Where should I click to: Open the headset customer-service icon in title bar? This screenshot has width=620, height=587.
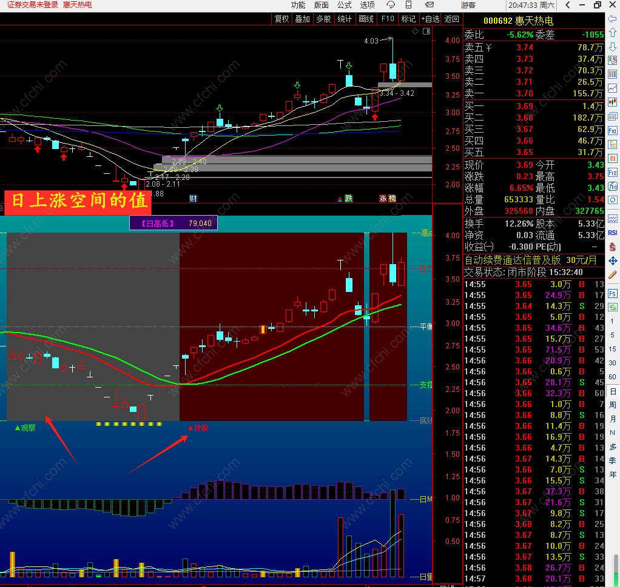(x=391, y=5)
